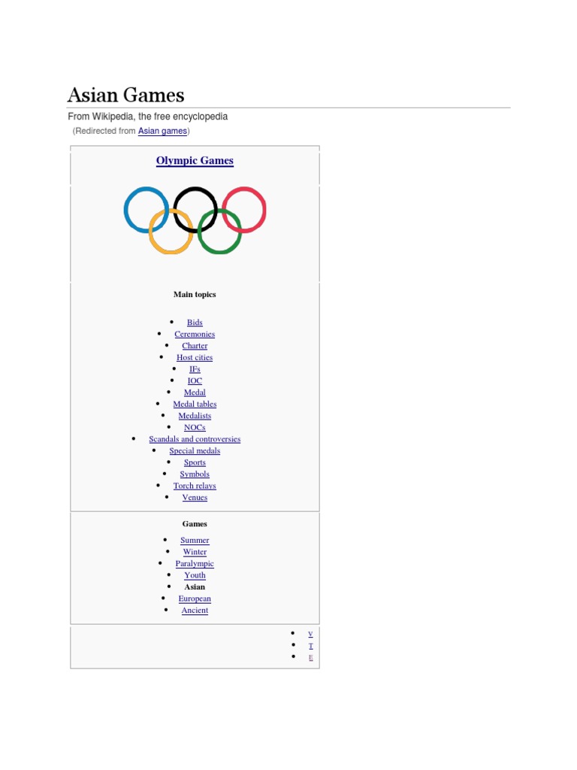View the Medal tables link
Image resolution: width=577 pixels, height=770 pixels.
click(x=195, y=405)
